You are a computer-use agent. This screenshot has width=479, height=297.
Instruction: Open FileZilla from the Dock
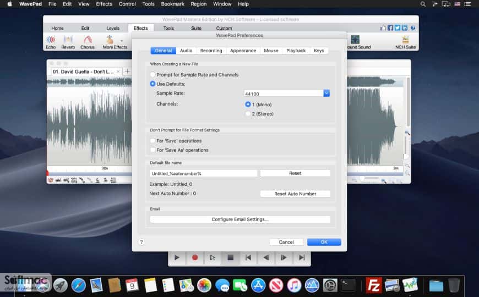[x=374, y=285]
